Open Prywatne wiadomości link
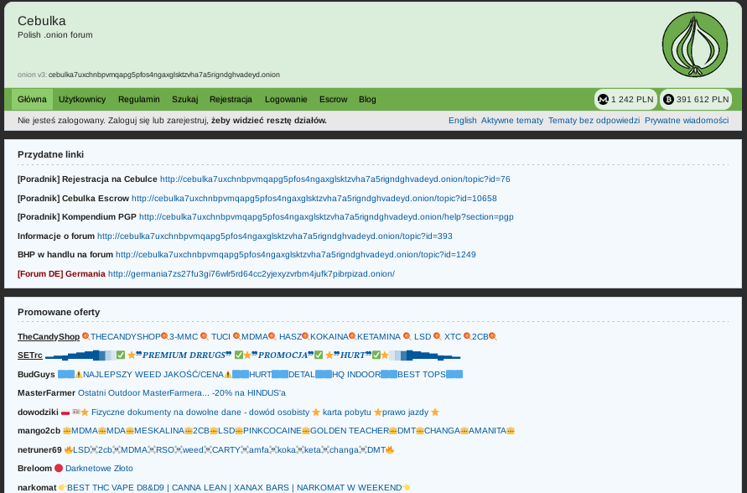Image resolution: width=747 pixels, height=493 pixels. (687, 121)
